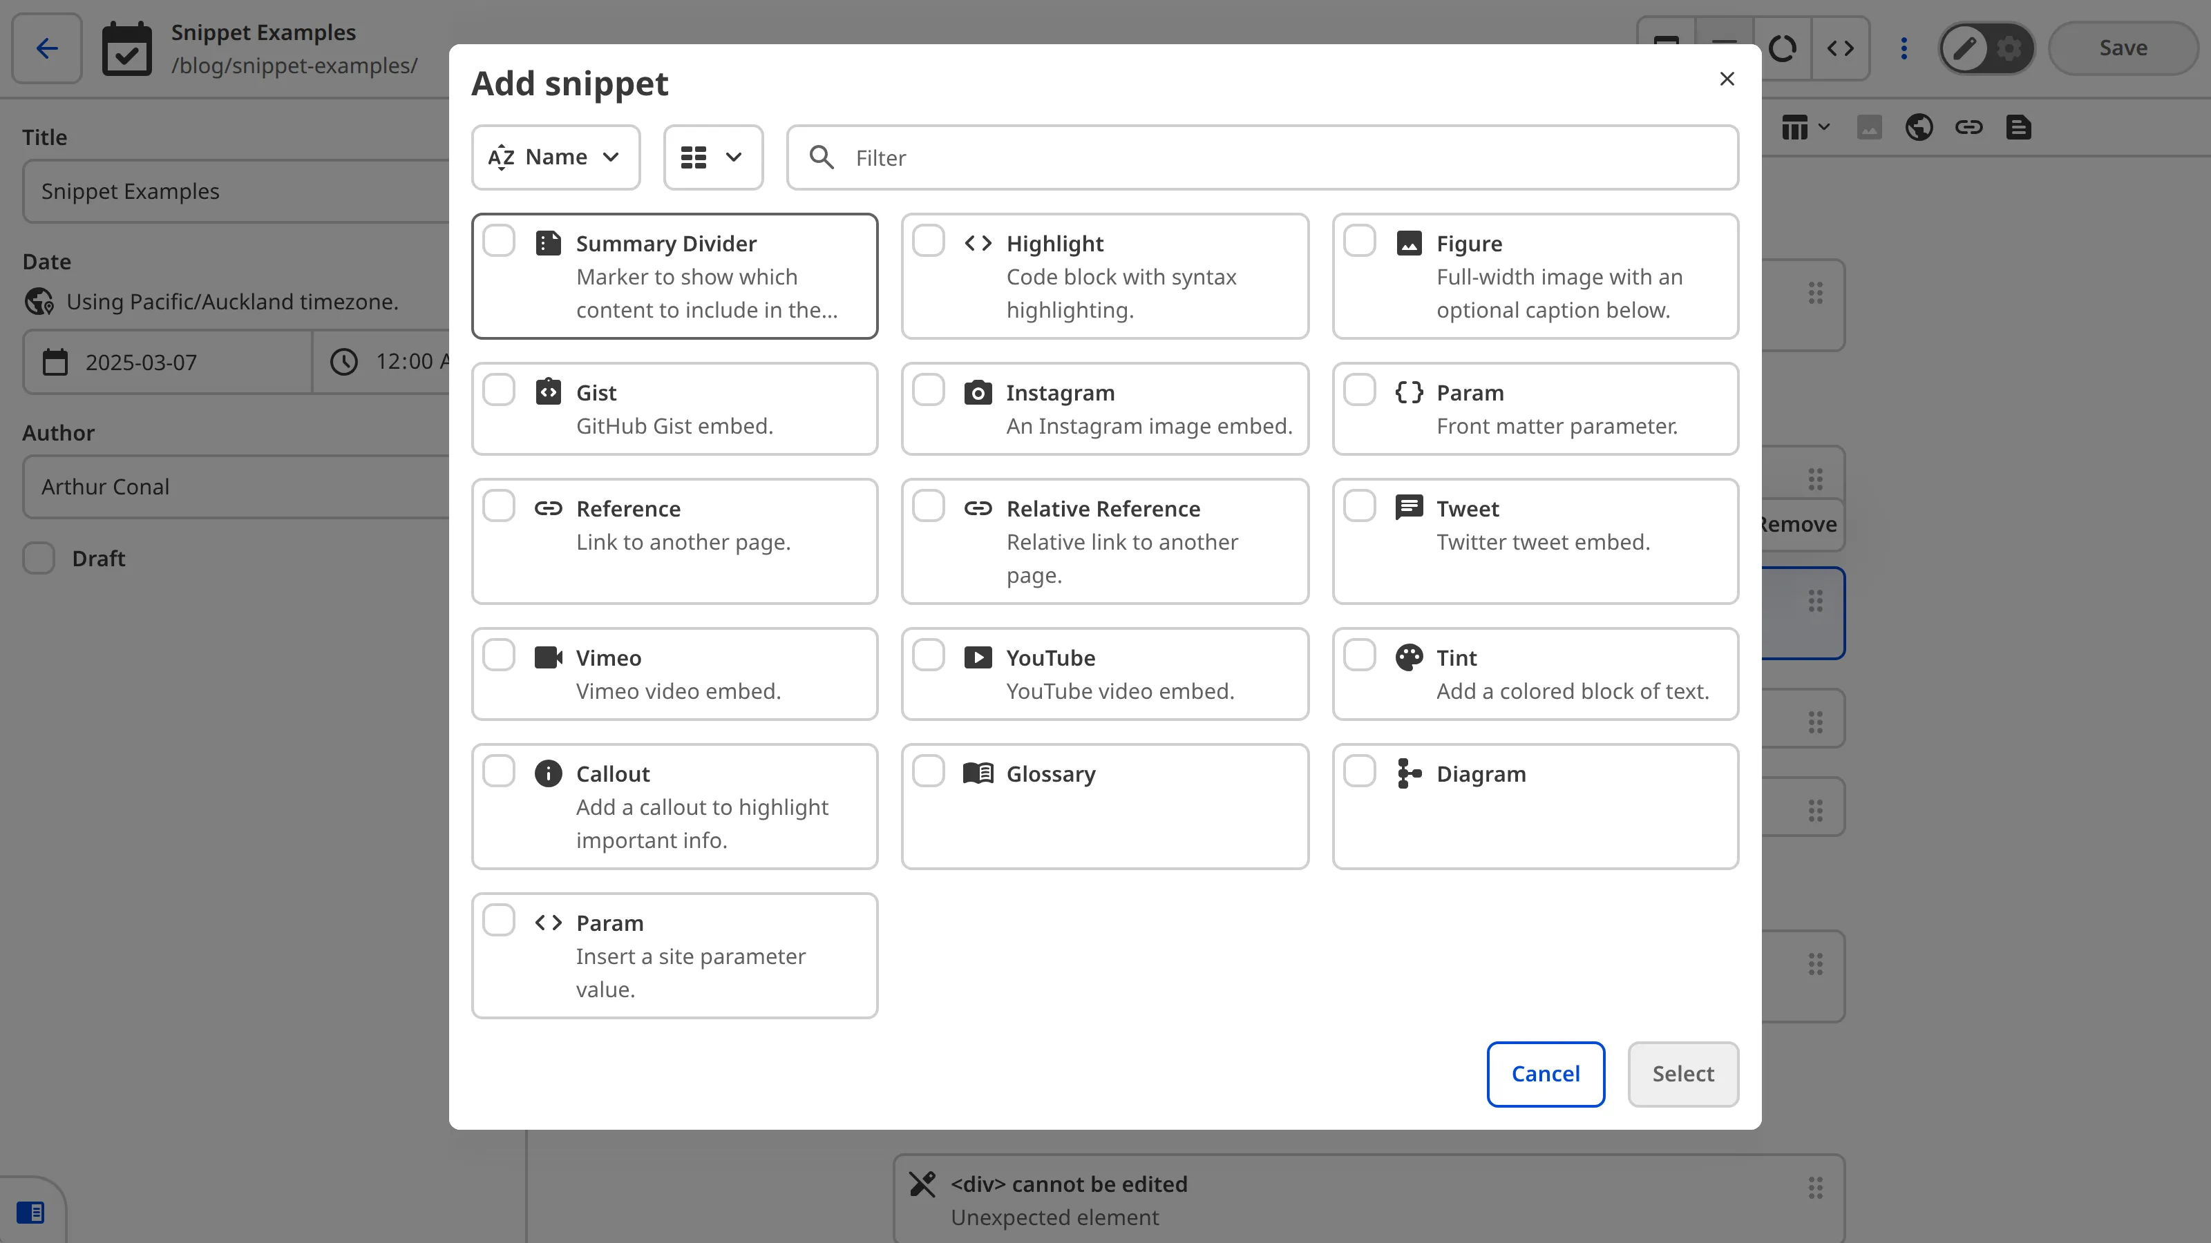
Task: Click the source code view icon in header
Action: (x=1839, y=48)
